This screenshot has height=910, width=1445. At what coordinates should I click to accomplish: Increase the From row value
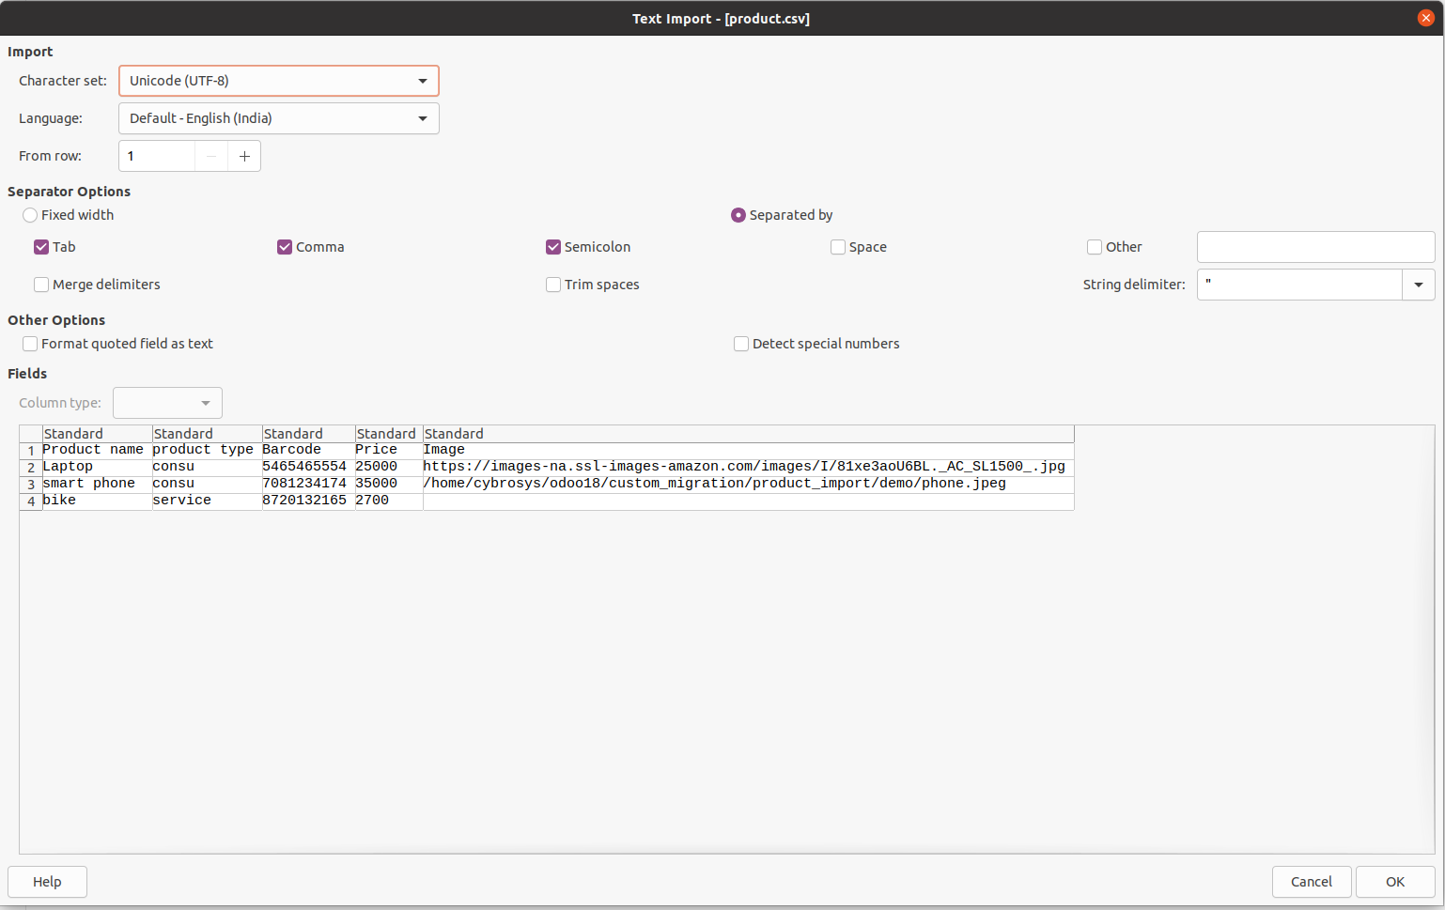[x=244, y=156]
